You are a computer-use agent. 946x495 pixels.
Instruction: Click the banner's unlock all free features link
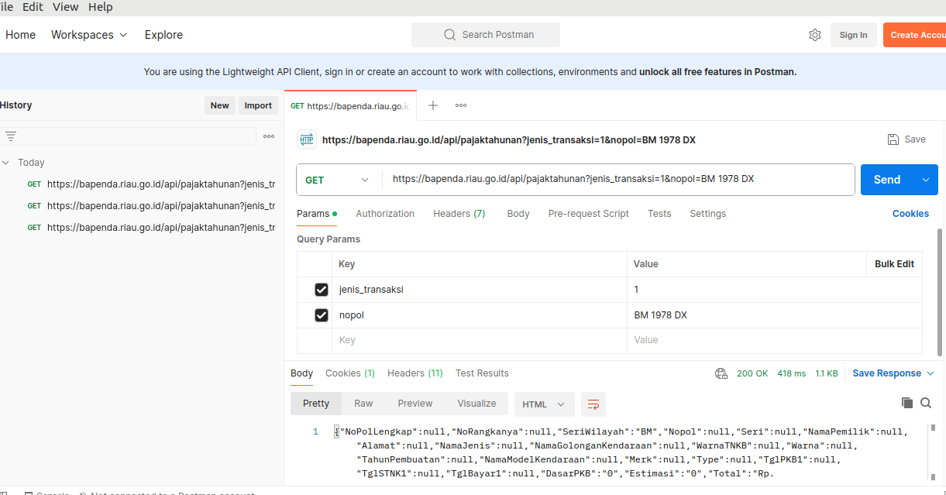(x=717, y=72)
